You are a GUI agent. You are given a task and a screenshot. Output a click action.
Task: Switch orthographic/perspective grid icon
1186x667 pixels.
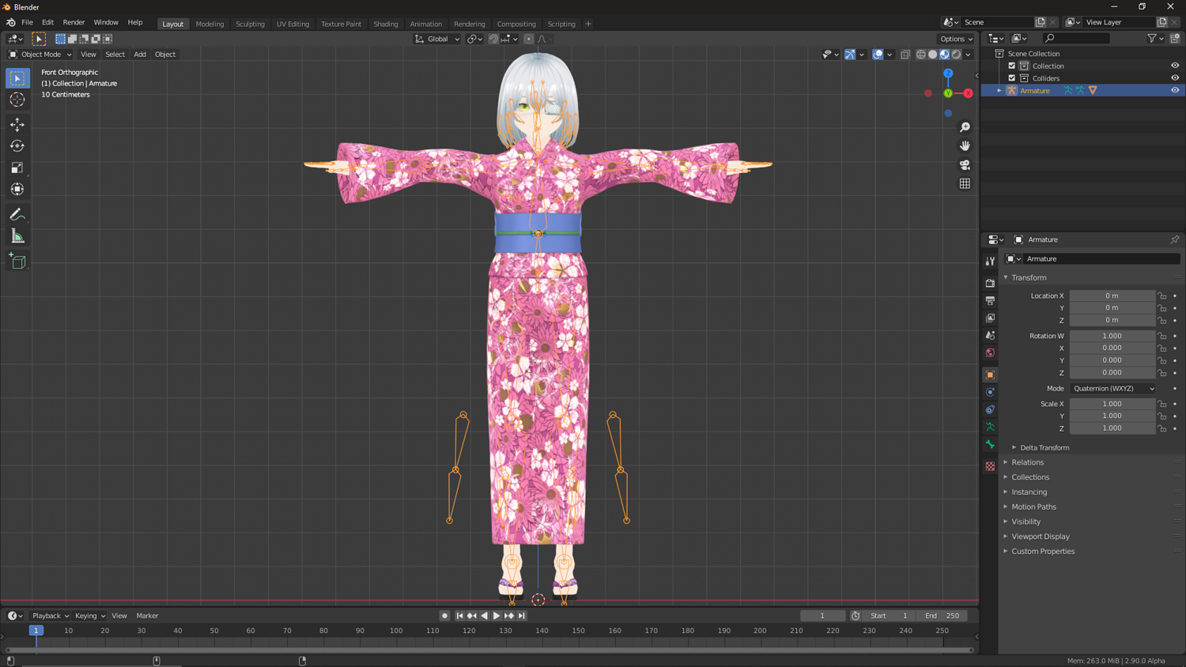pos(965,184)
